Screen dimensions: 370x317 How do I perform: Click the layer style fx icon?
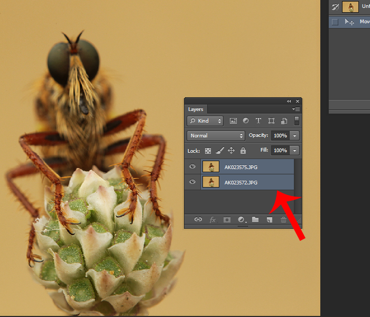coord(212,220)
